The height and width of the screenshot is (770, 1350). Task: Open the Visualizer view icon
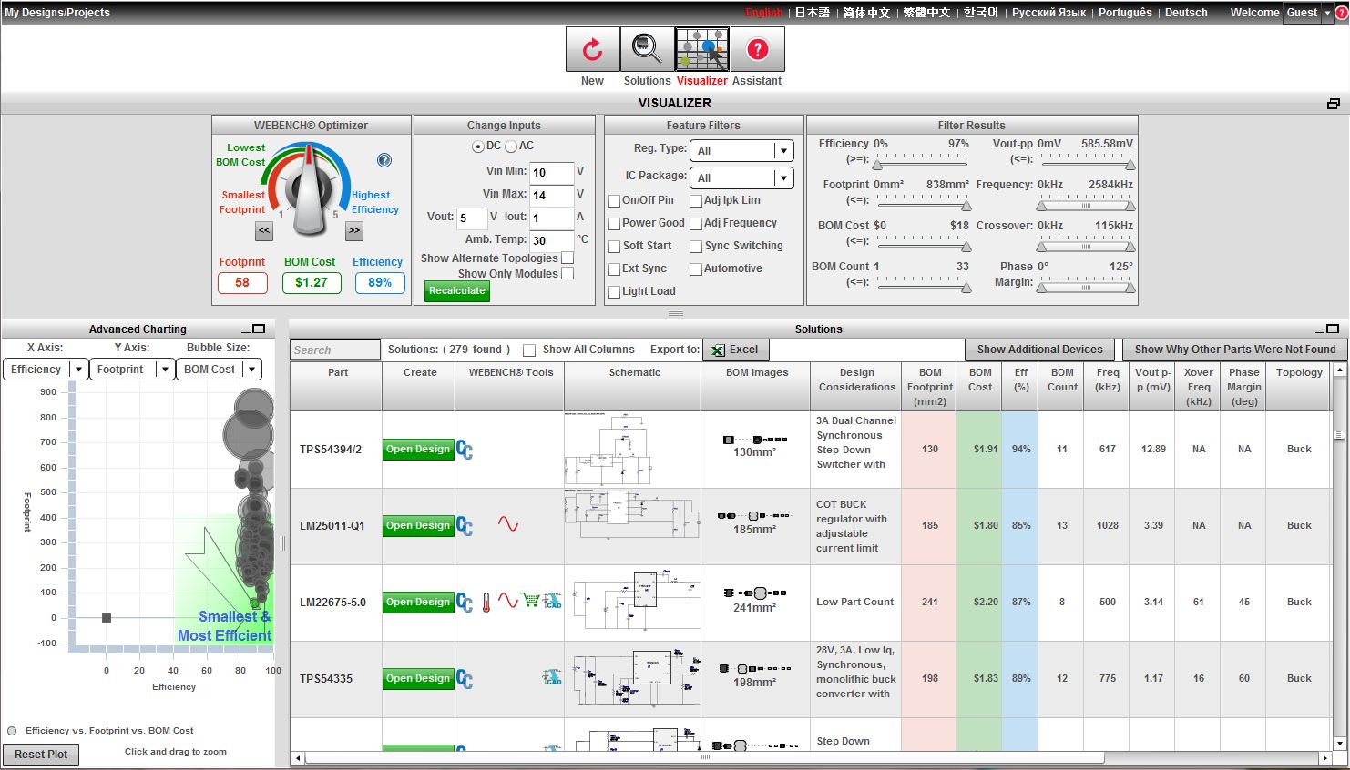(702, 49)
